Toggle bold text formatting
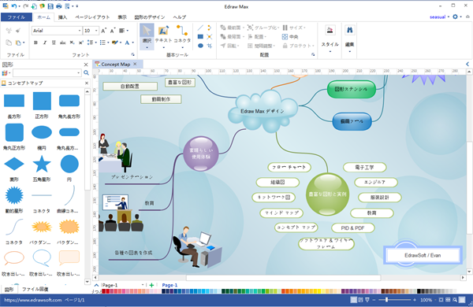 [35, 43]
